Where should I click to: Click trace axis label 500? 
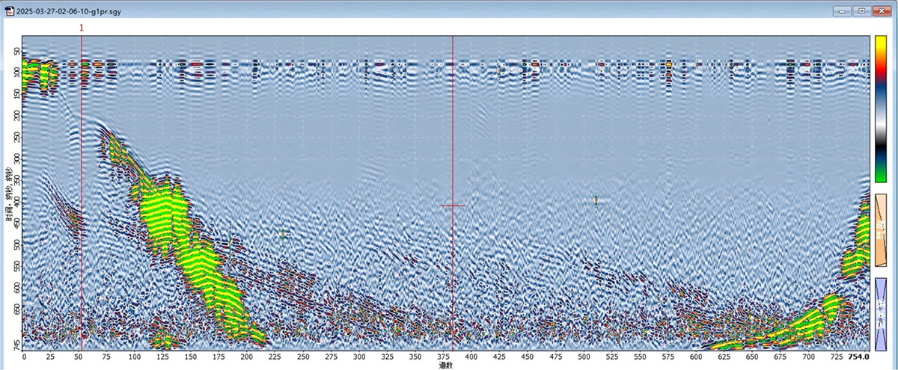(584, 357)
